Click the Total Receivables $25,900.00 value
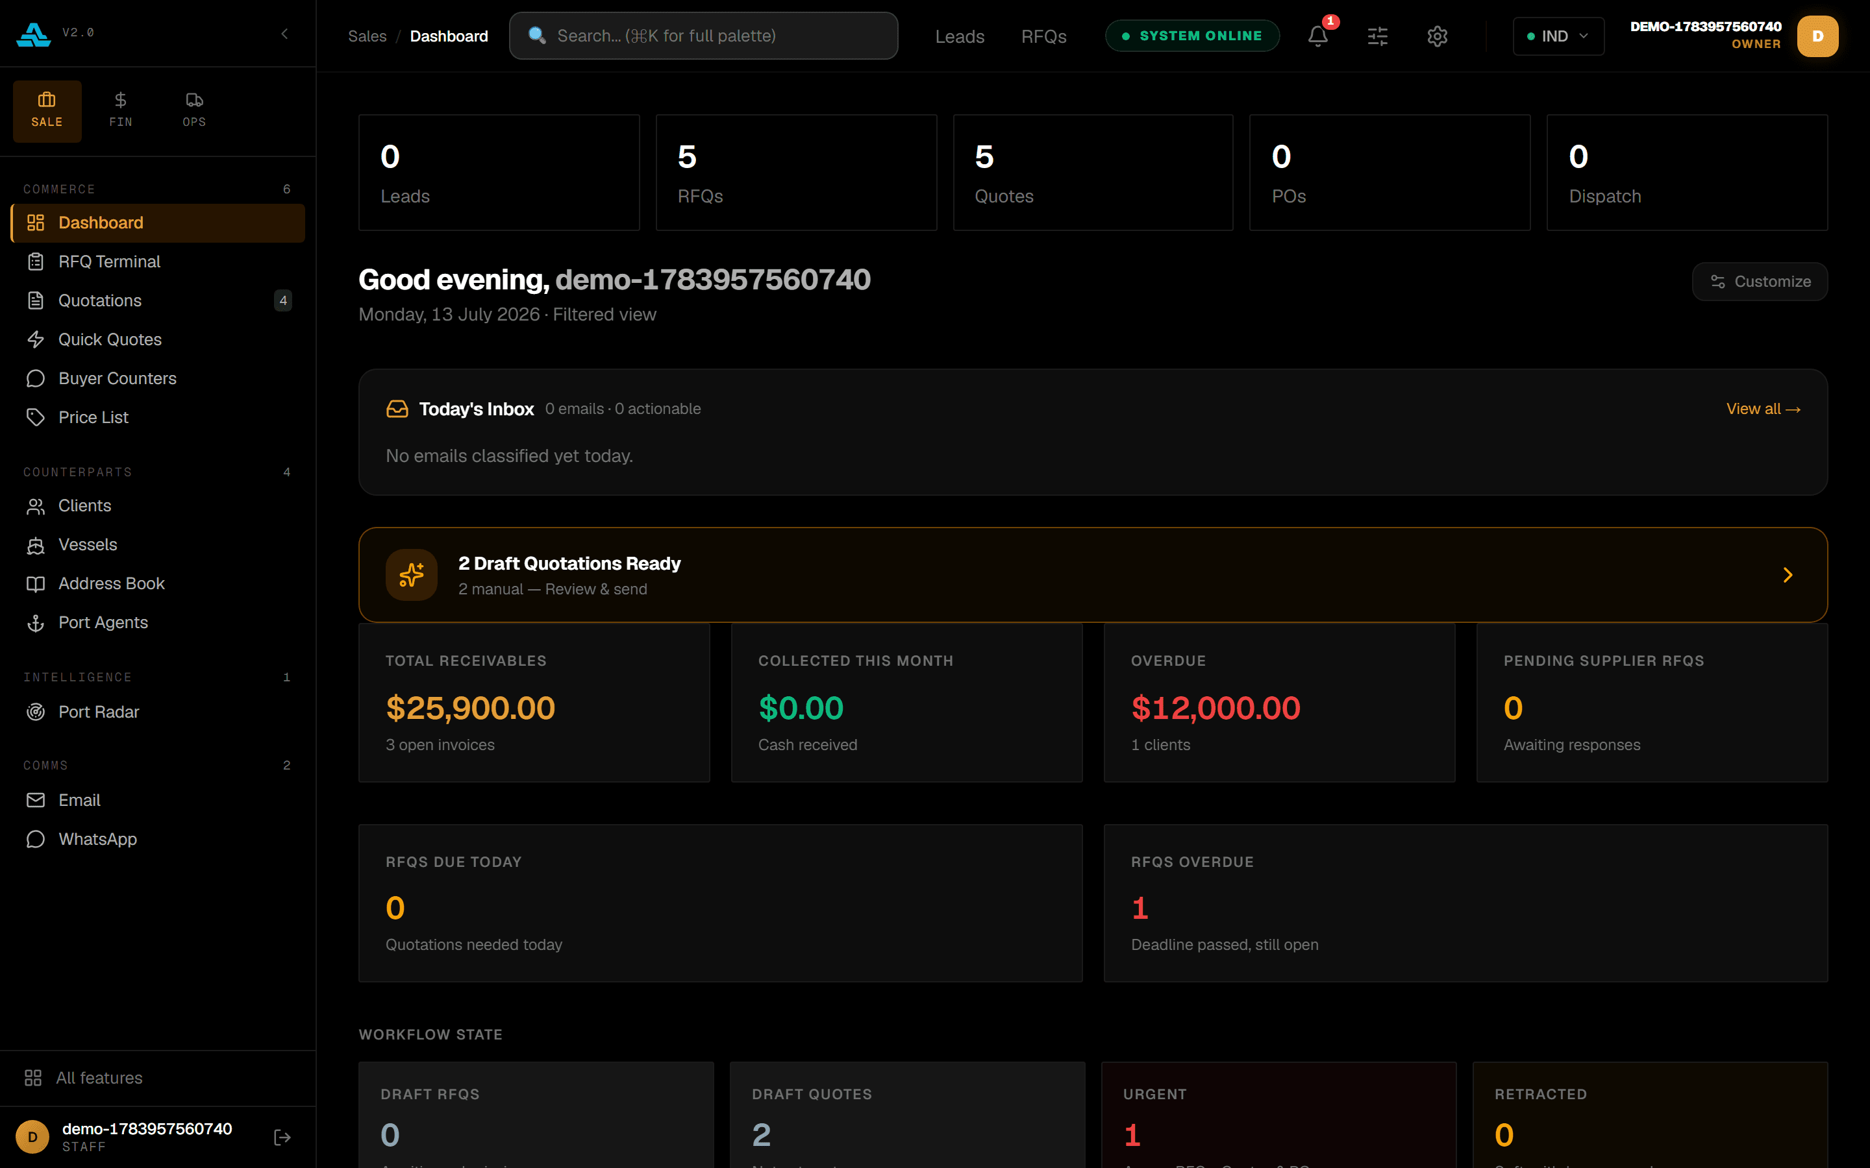 [x=470, y=709]
